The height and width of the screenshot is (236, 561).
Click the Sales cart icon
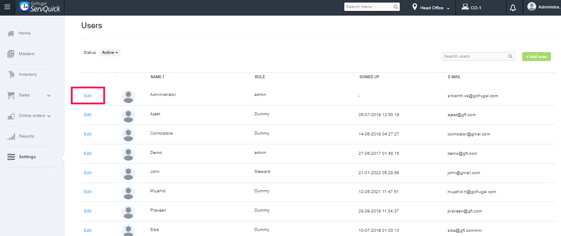tap(11, 95)
